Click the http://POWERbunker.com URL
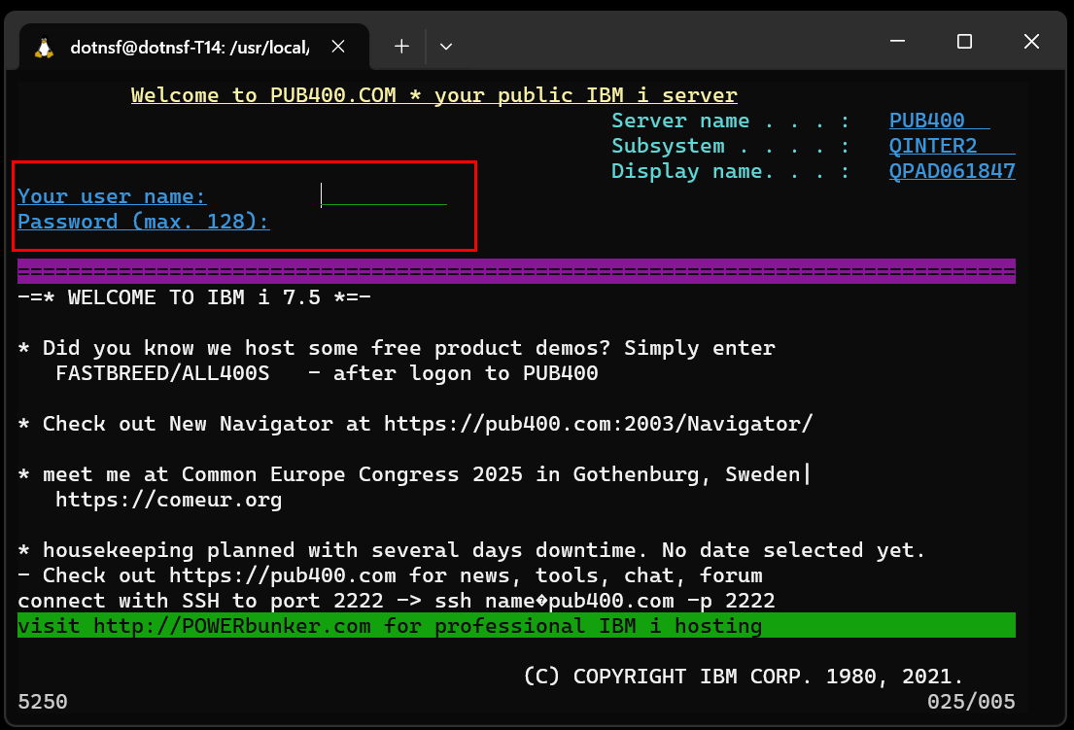 [x=231, y=626]
